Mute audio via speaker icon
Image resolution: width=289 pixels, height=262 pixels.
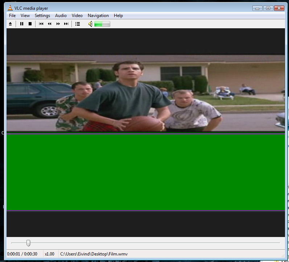(90, 24)
